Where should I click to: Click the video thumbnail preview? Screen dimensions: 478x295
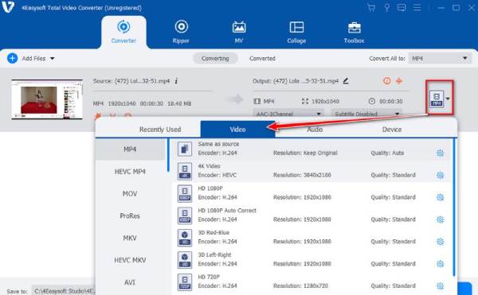(x=47, y=99)
